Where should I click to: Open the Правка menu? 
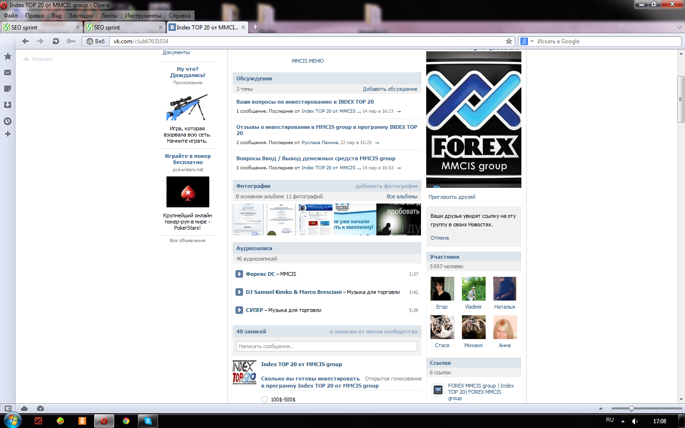(x=35, y=16)
